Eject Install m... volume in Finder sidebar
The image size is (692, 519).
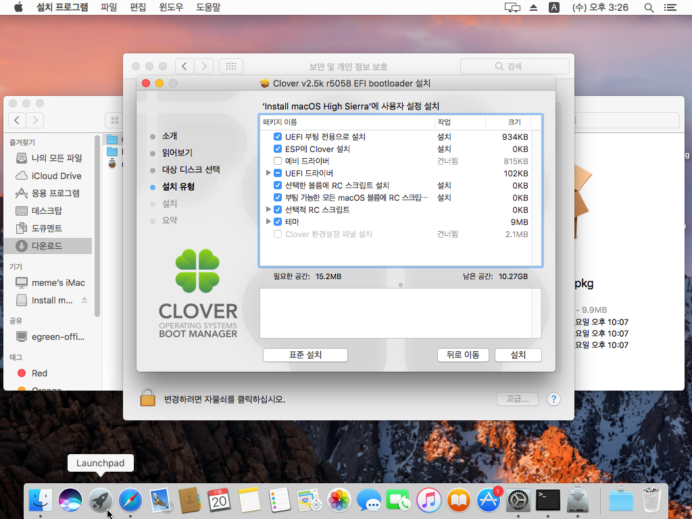click(x=84, y=300)
